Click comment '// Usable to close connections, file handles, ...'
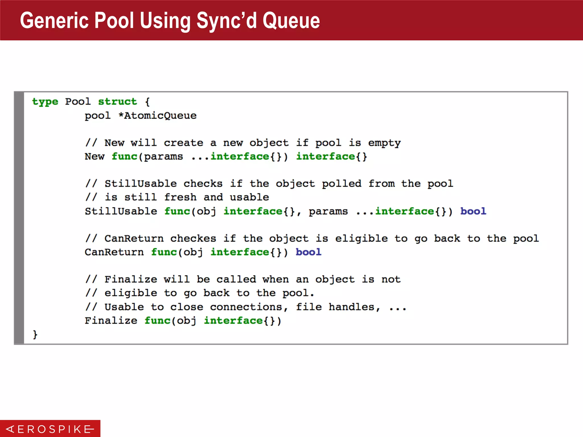Image resolution: width=583 pixels, height=437 pixels. pos(246,307)
